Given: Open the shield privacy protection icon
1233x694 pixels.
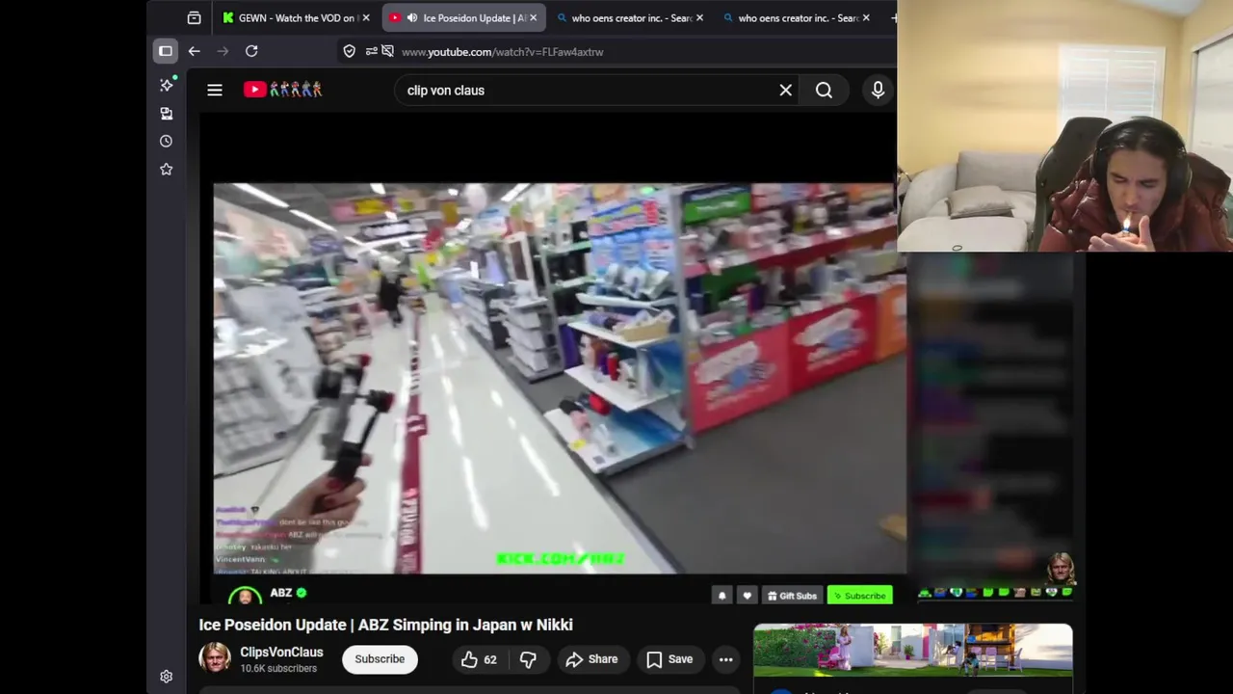Looking at the screenshot, I should coord(350,51).
